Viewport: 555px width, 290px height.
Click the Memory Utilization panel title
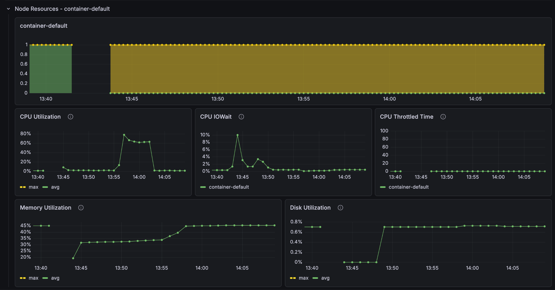[x=45, y=207]
